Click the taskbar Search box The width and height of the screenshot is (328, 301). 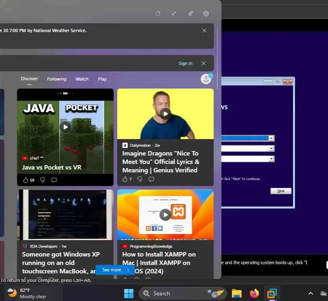(183, 293)
